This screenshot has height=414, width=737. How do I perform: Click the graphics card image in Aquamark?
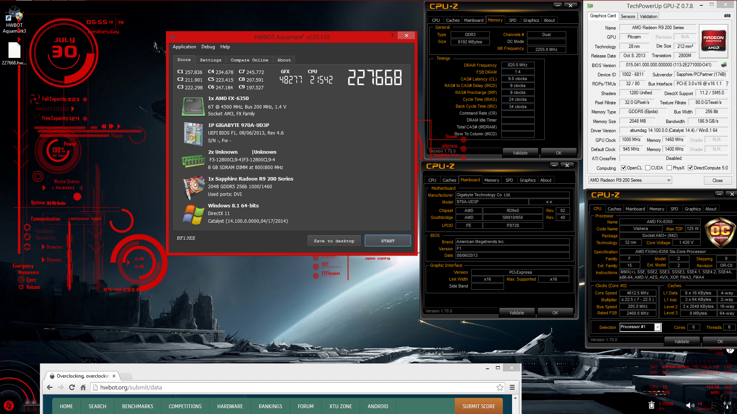pos(194,187)
